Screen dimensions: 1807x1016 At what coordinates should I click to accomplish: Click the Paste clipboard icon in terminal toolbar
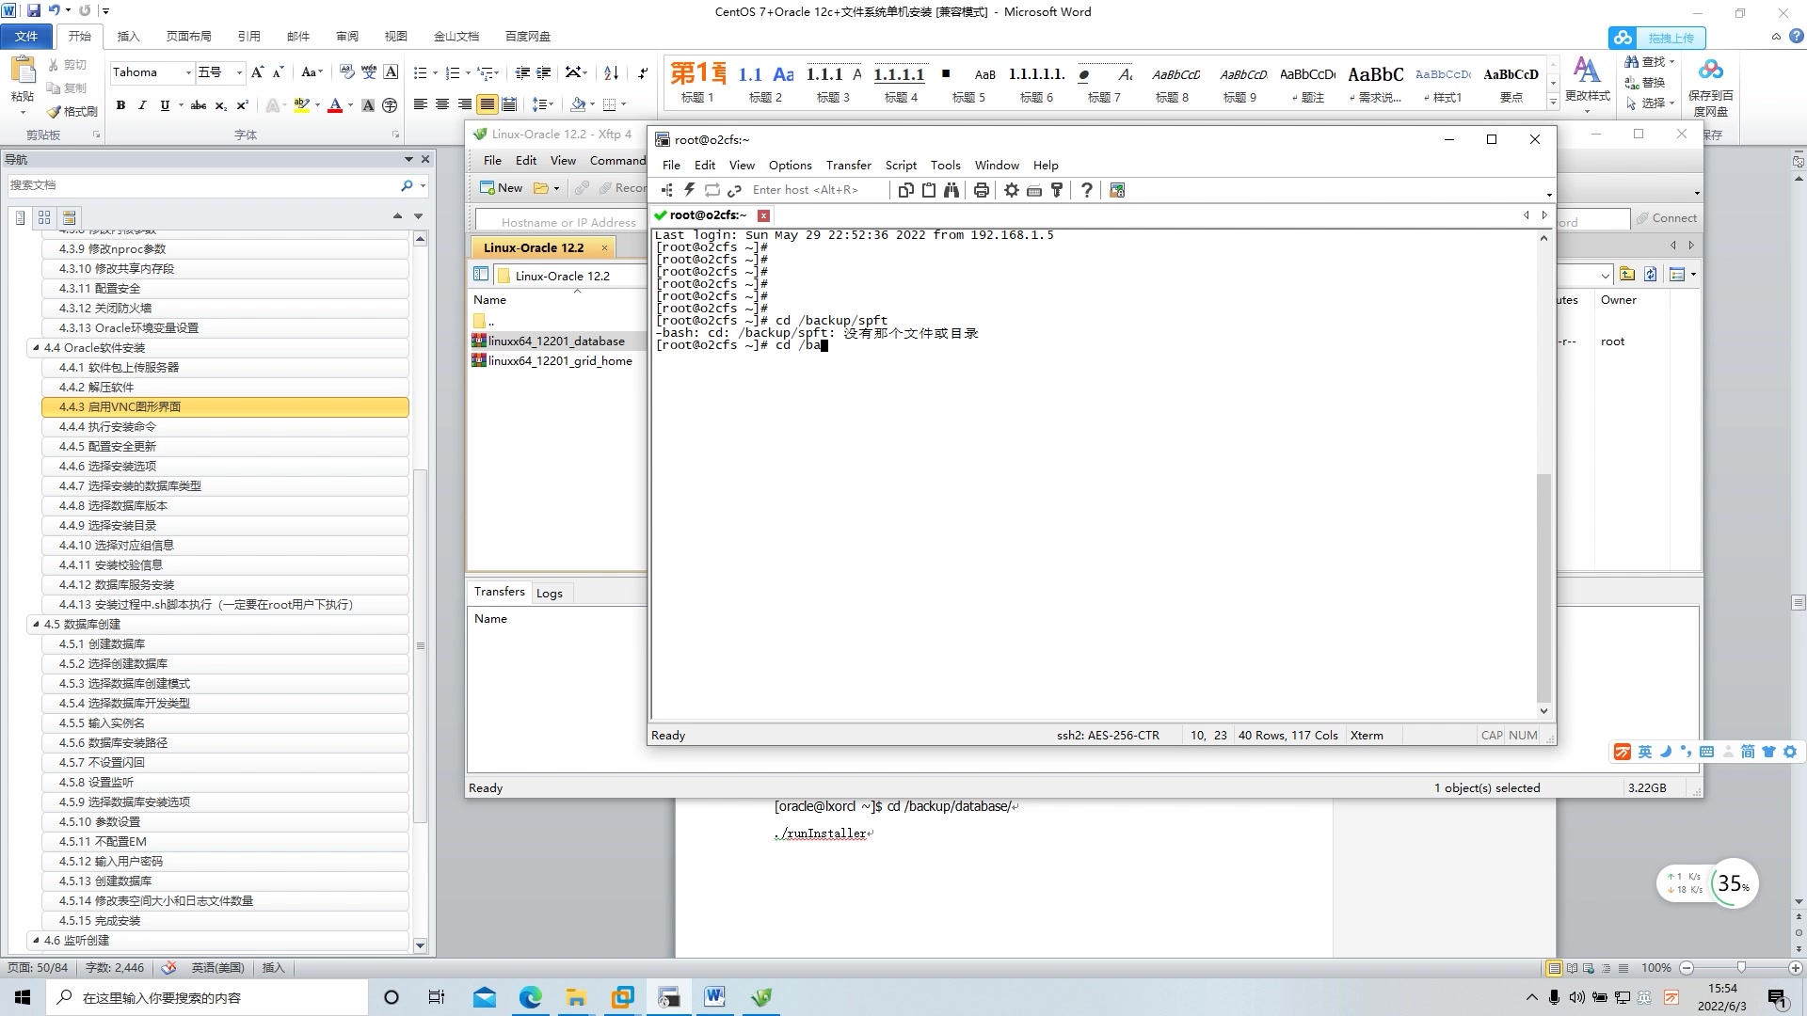[x=929, y=190]
